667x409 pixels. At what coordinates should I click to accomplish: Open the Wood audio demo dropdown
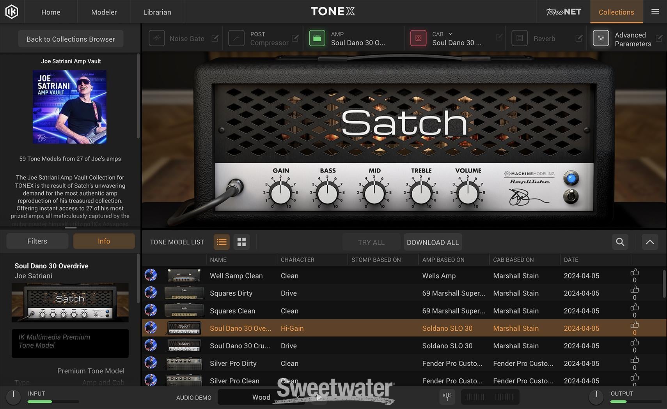click(x=261, y=397)
